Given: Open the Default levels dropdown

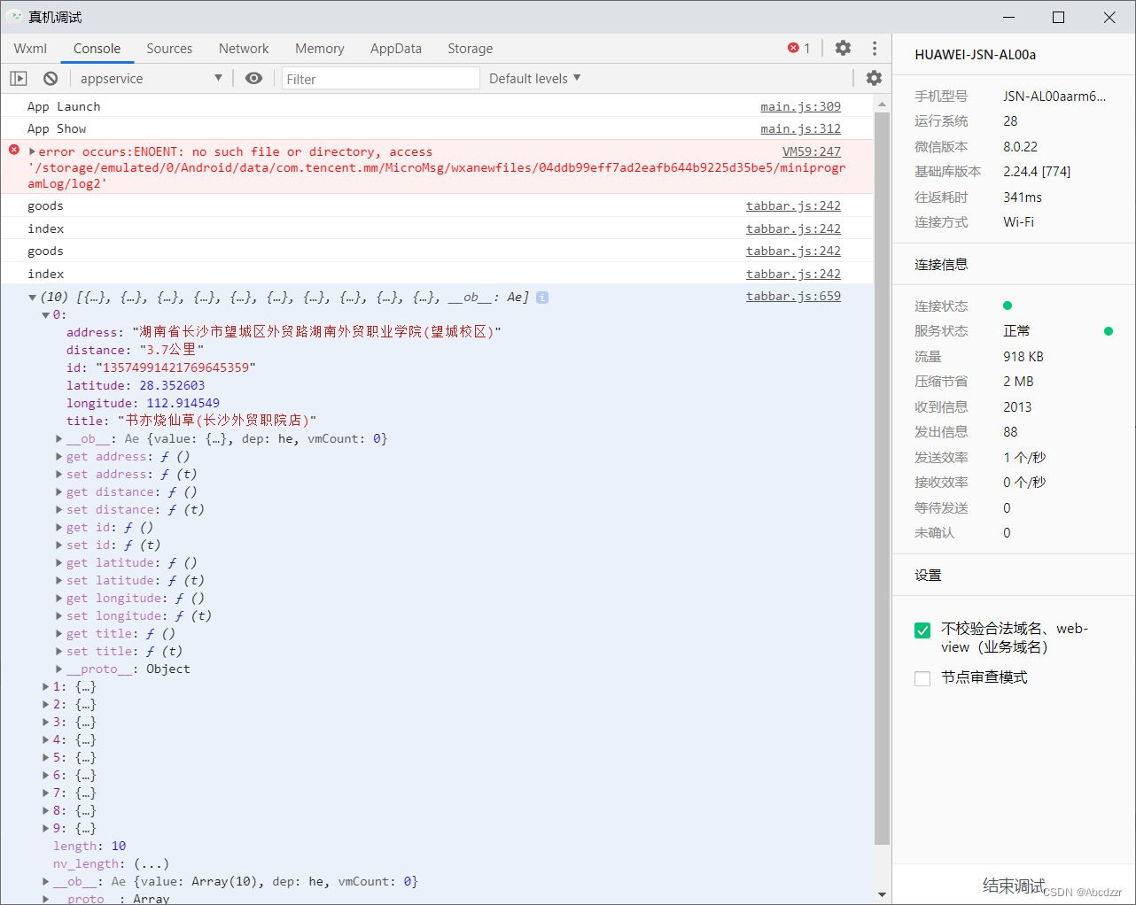Looking at the screenshot, I should pyautogui.click(x=534, y=79).
